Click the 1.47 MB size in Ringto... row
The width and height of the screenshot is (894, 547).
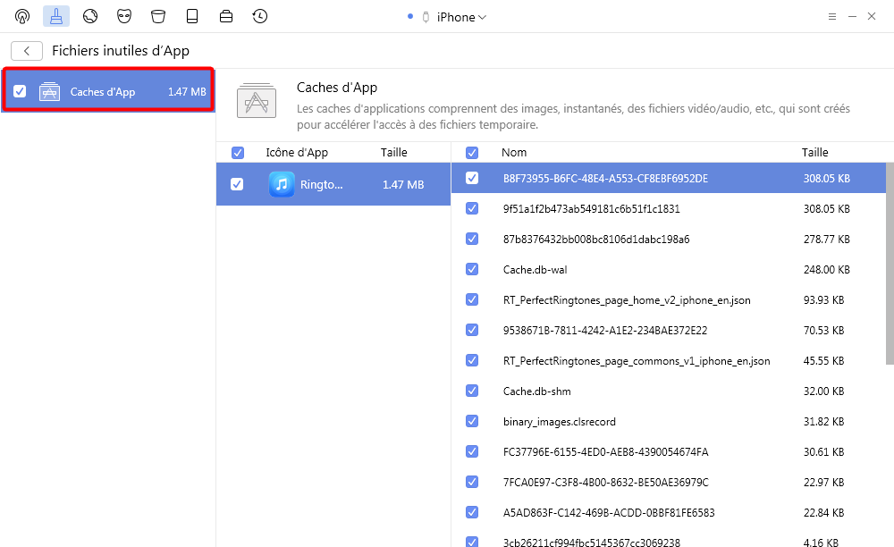[x=403, y=185]
